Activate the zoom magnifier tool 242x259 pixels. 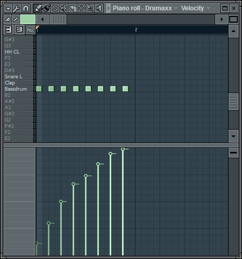[90, 8]
